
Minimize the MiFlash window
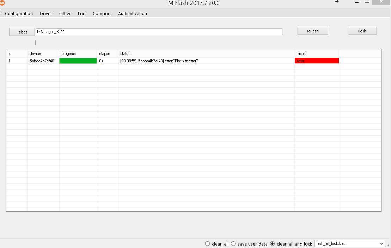(x=356, y=2)
